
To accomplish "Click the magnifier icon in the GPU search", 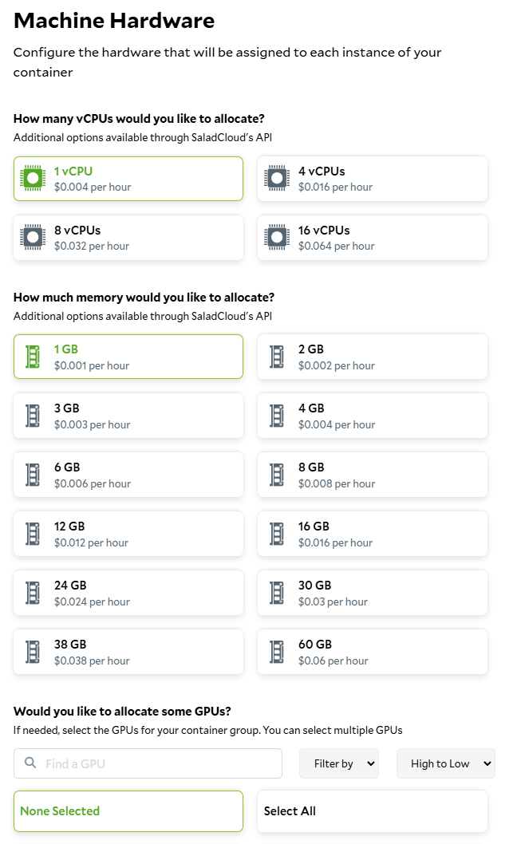I will coord(30,763).
